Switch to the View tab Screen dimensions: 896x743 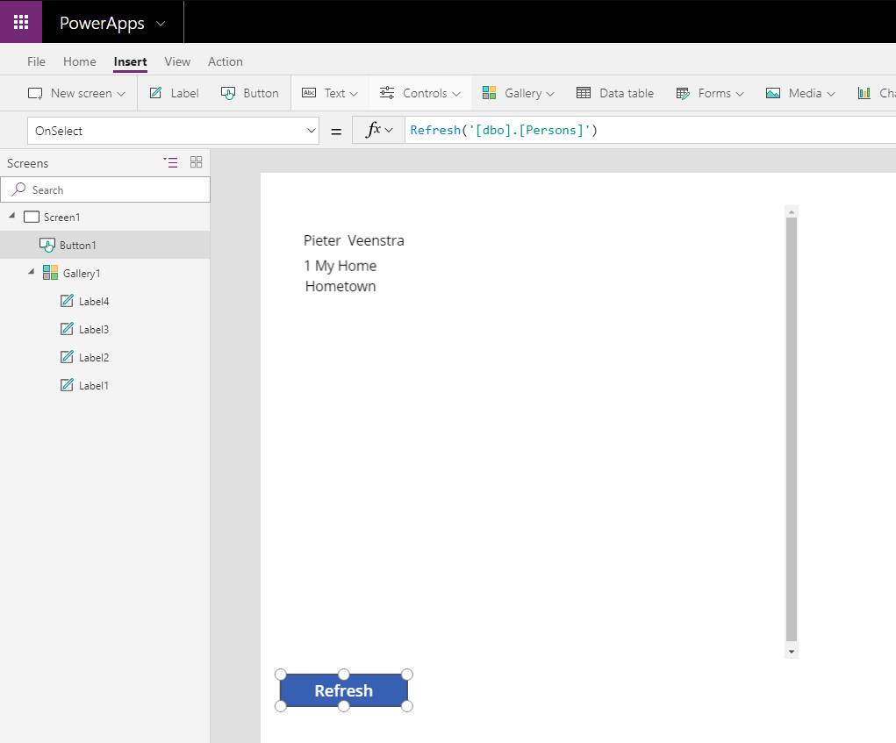177,61
